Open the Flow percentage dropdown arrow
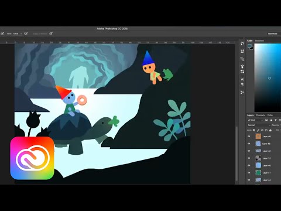The width and height of the screenshot is (281, 211). (21, 34)
